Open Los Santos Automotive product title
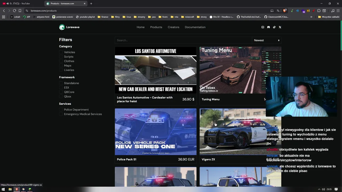Viewport: 342px width, 192px height. tap(145, 99)
